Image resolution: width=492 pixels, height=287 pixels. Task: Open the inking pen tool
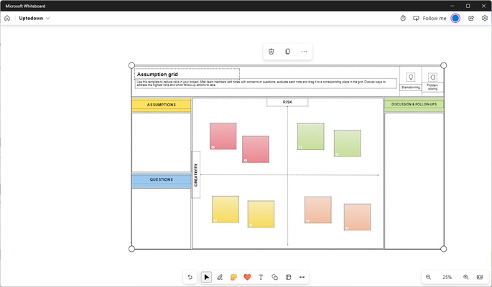220,277
